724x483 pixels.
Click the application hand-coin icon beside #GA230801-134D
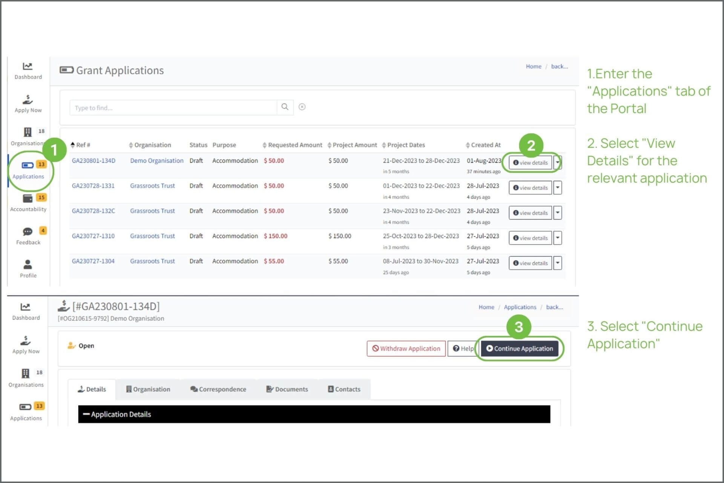coord(64,306)
